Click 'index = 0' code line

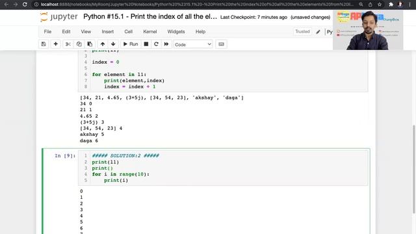pyautogui.click(x=105, y=62)
